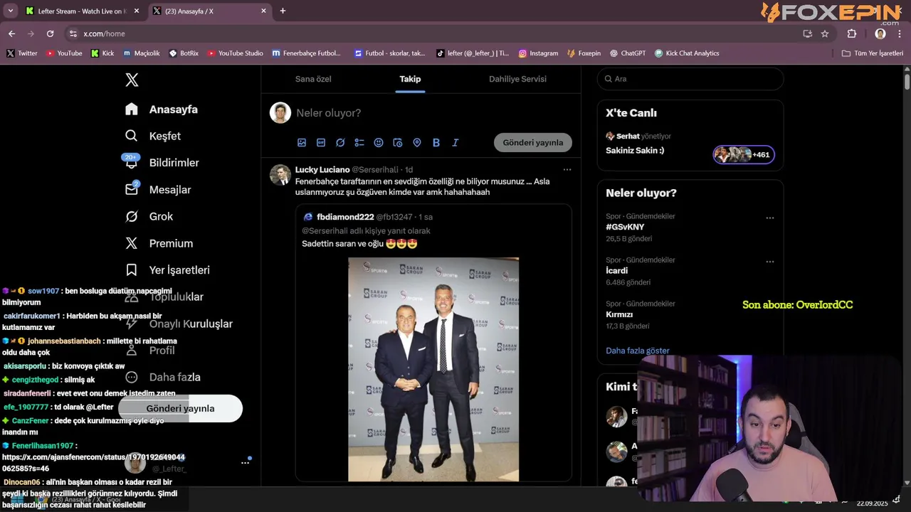This screenshot has width=911, height=512.
Task: Open Kırmızı trending topic
Action: pyautogui.click(x=619, y=314)
